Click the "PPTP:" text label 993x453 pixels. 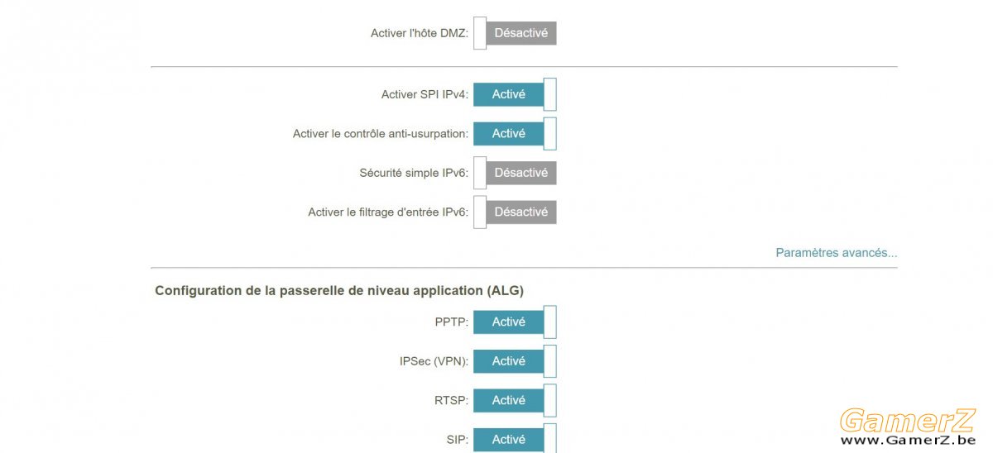click(452, 322)
